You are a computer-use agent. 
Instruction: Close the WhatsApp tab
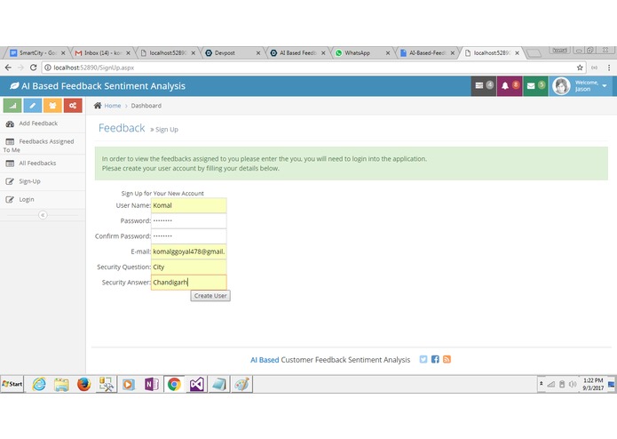coord(388,52)
